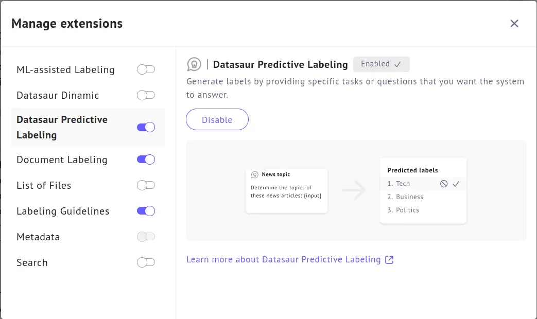
Task: Click the external link icon beside Learn more
Action: (x=390, y=260)
